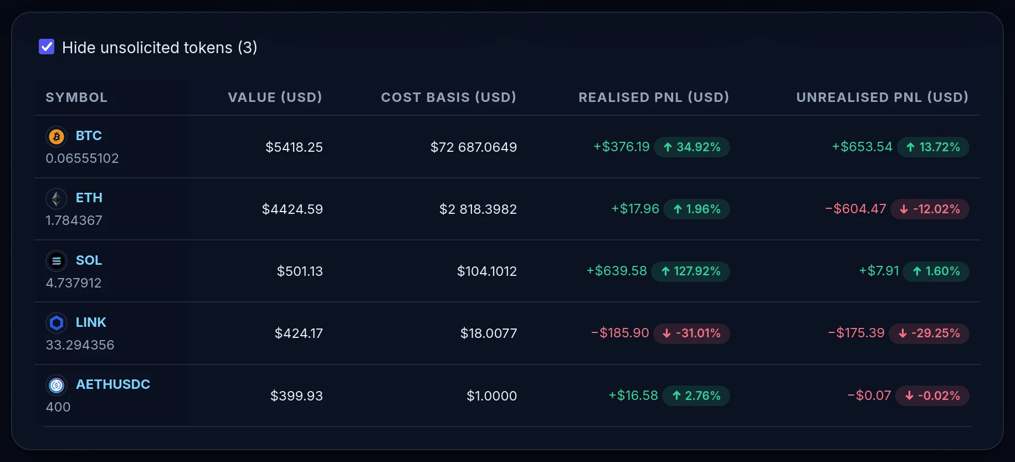This screenshot has height=462, width=1015.
Task: Select LINK cost basis $18.0077
Action: click(489, 333)
